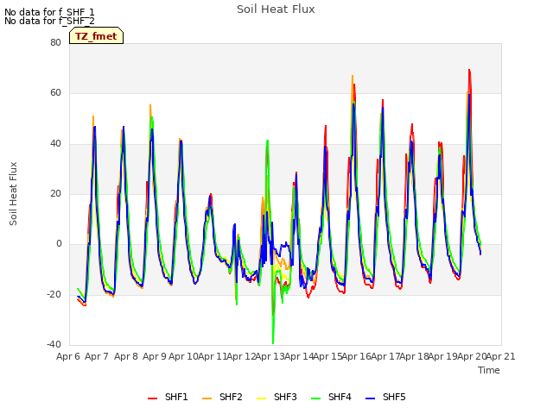553x414 pixels.
Task: Click the 0 y-axis tick label
Action: (59, 244)
